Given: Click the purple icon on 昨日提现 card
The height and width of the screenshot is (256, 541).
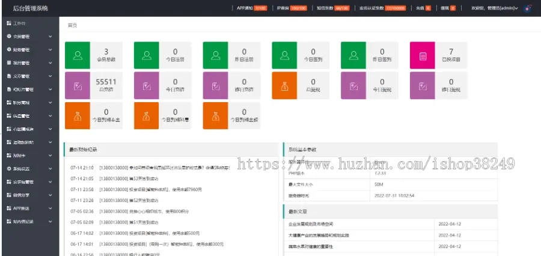Looking at the screenshot, I should coord(423,85).
